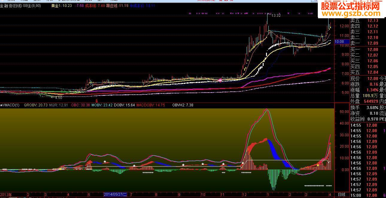Click the 卖四 12.12 ask row

pyautogui.click(x=364, y=26)
